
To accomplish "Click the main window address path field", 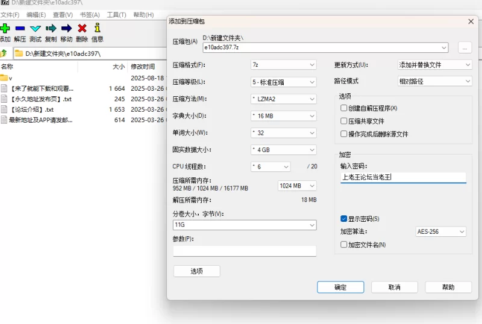I will (90, 53).
